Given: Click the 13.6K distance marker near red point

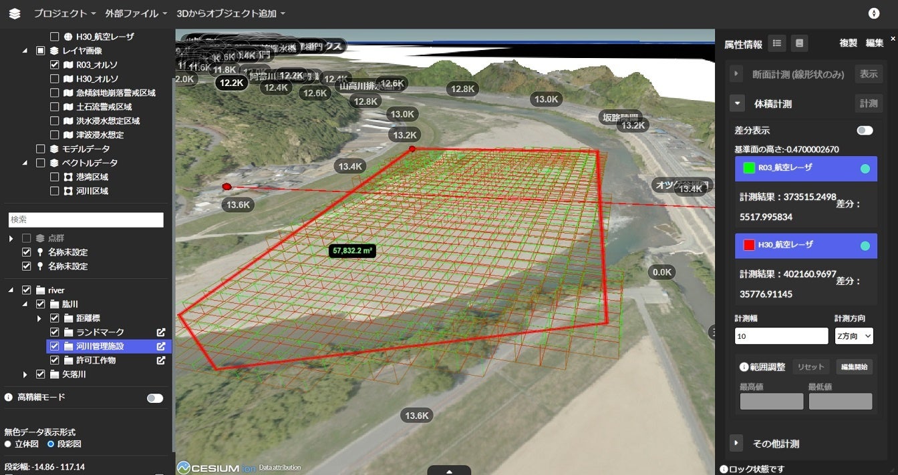Looking at the screenshot, I should coord(238,205).
